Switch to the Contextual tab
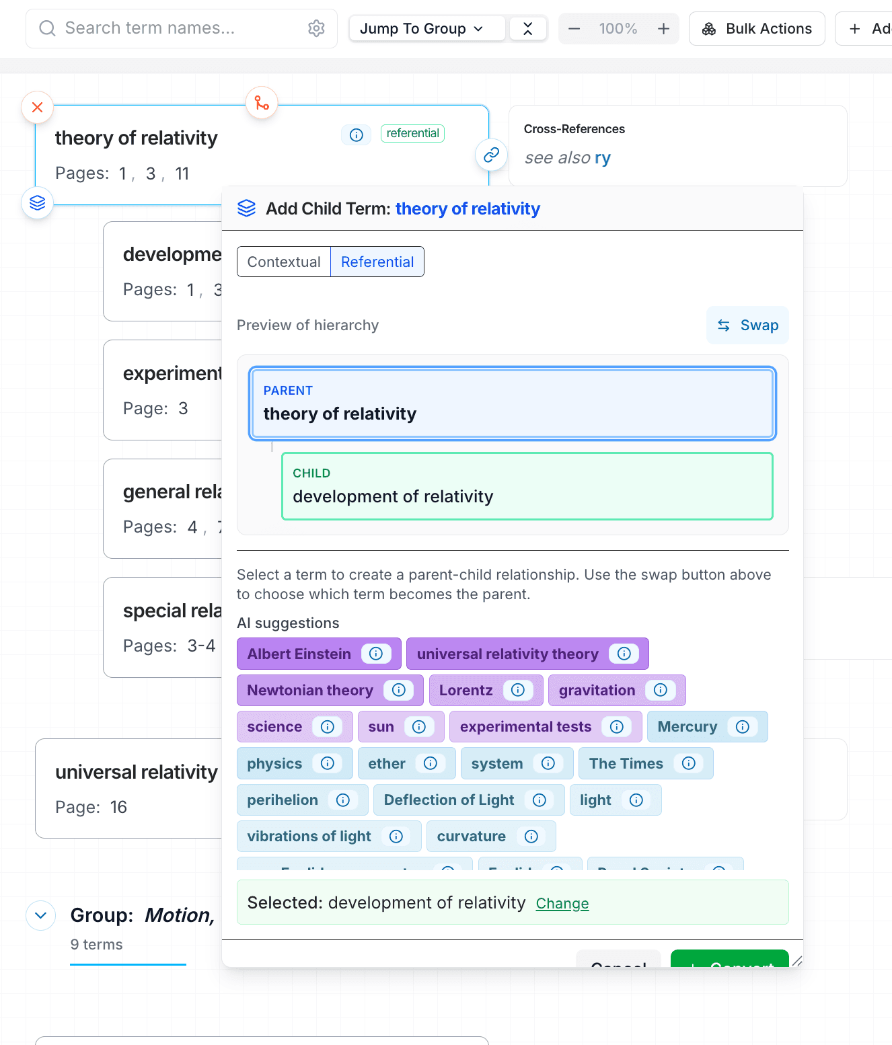Image resolution: width=892 pixels, height=1045 pixels. tap(283, 262)
